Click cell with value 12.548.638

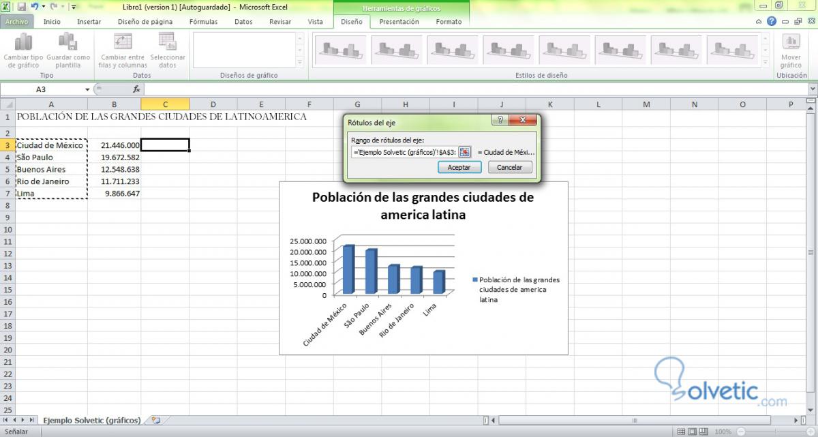point(114,170)
